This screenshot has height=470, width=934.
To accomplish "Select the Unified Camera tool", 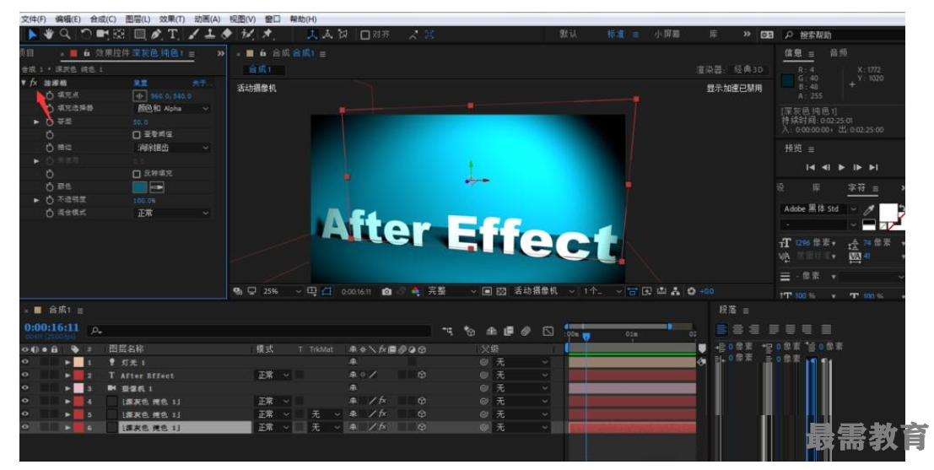I will click(102, 35).
